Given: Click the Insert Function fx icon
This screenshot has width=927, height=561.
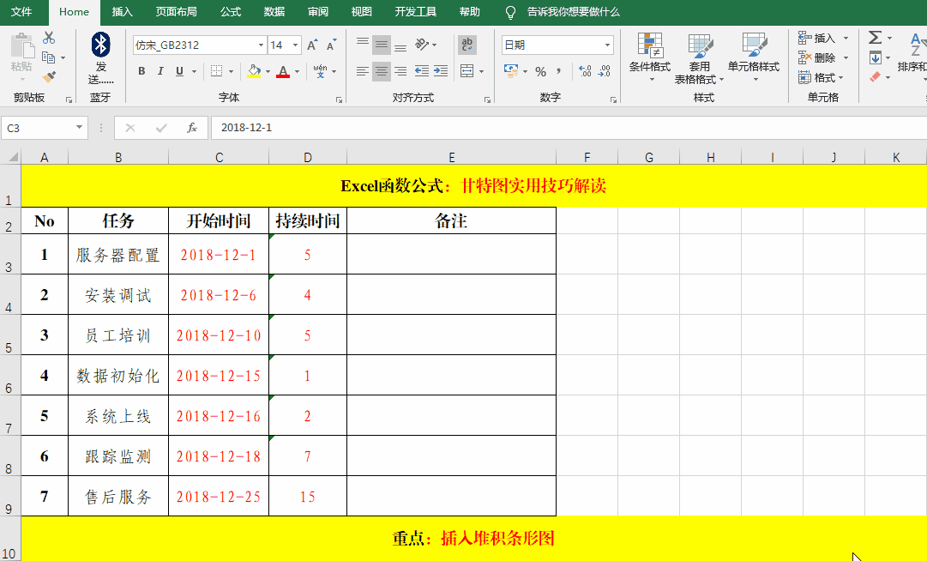Looking at the screenshot, I should 192,128.
